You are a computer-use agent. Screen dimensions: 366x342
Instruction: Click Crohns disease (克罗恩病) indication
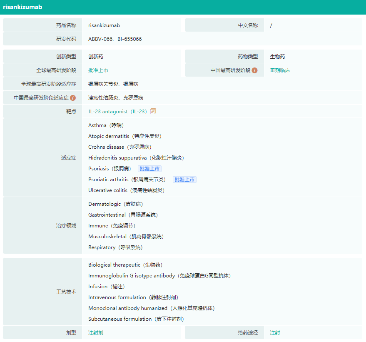[120, 147]
